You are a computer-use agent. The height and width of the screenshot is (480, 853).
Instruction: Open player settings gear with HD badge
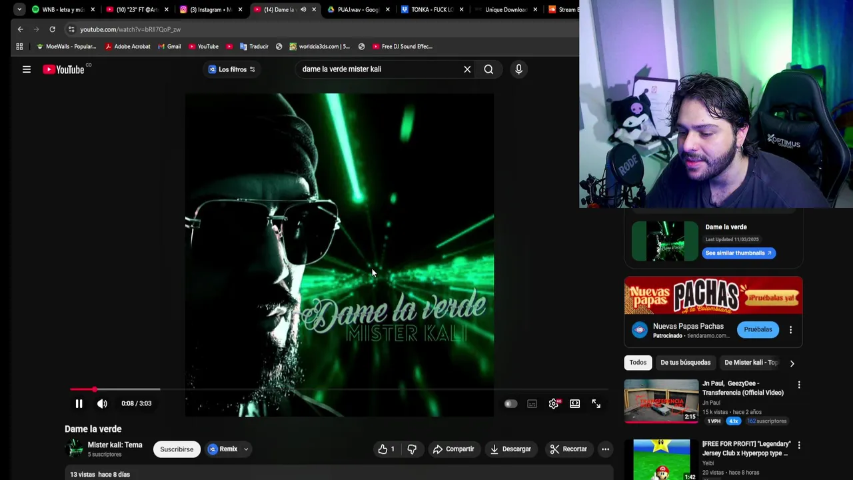(554, 403)
